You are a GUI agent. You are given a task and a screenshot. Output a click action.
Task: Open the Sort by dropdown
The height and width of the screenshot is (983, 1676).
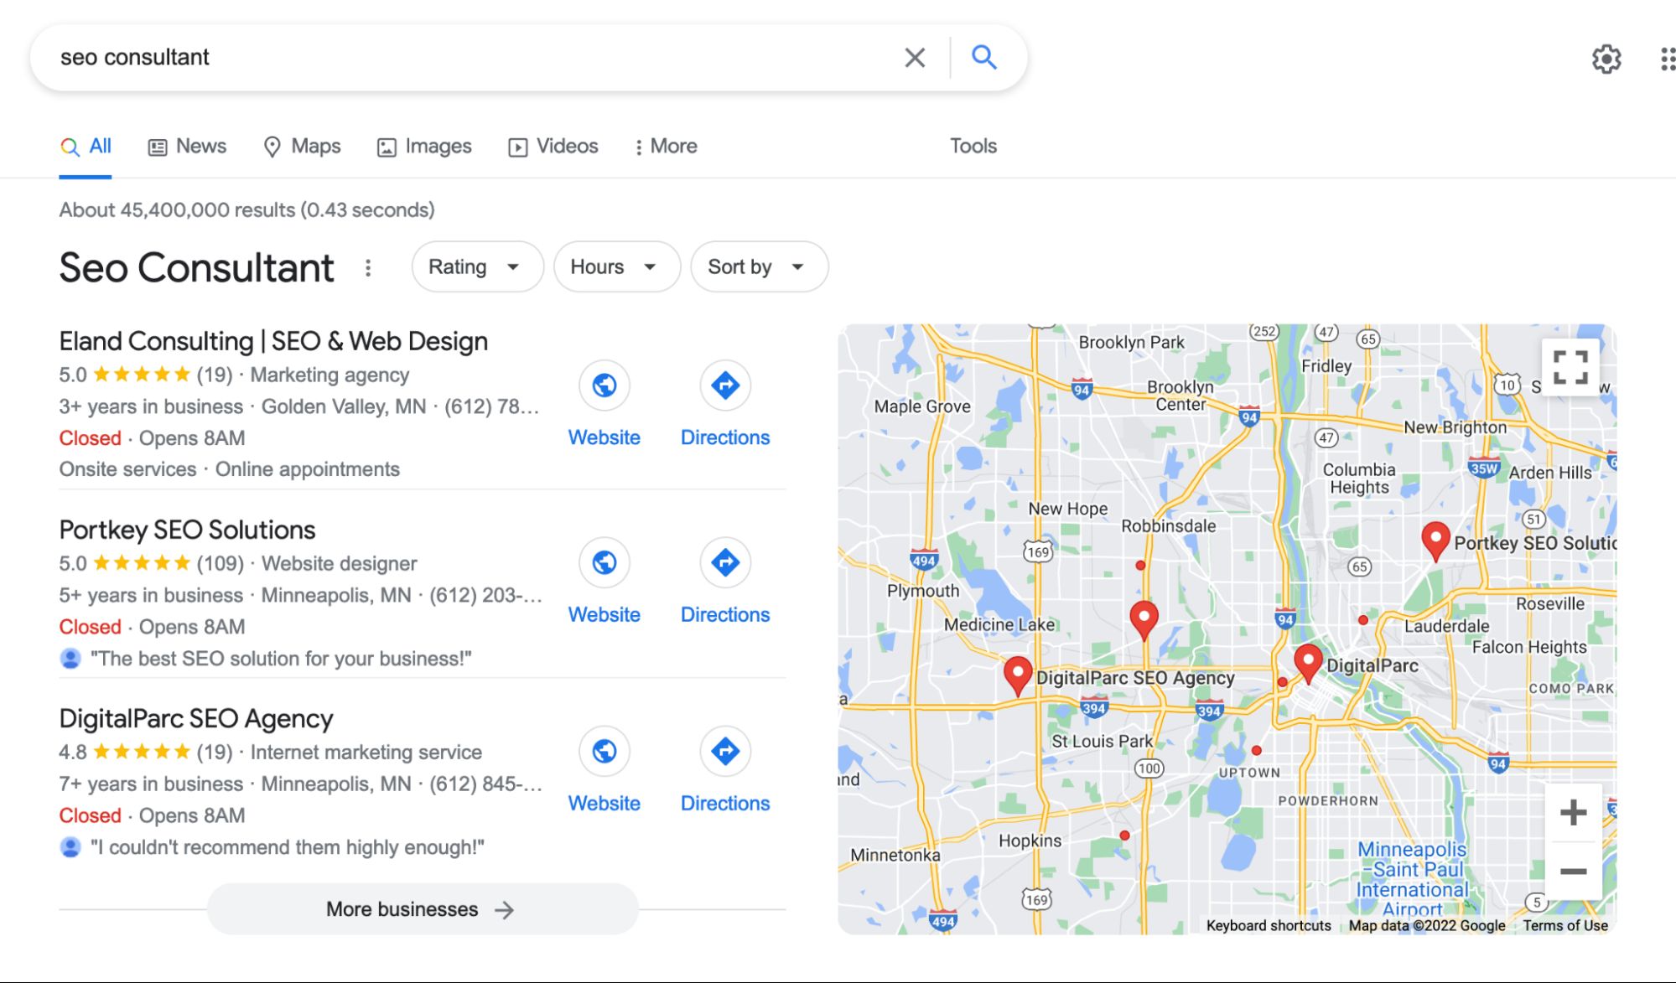click(x=758, y=266)
